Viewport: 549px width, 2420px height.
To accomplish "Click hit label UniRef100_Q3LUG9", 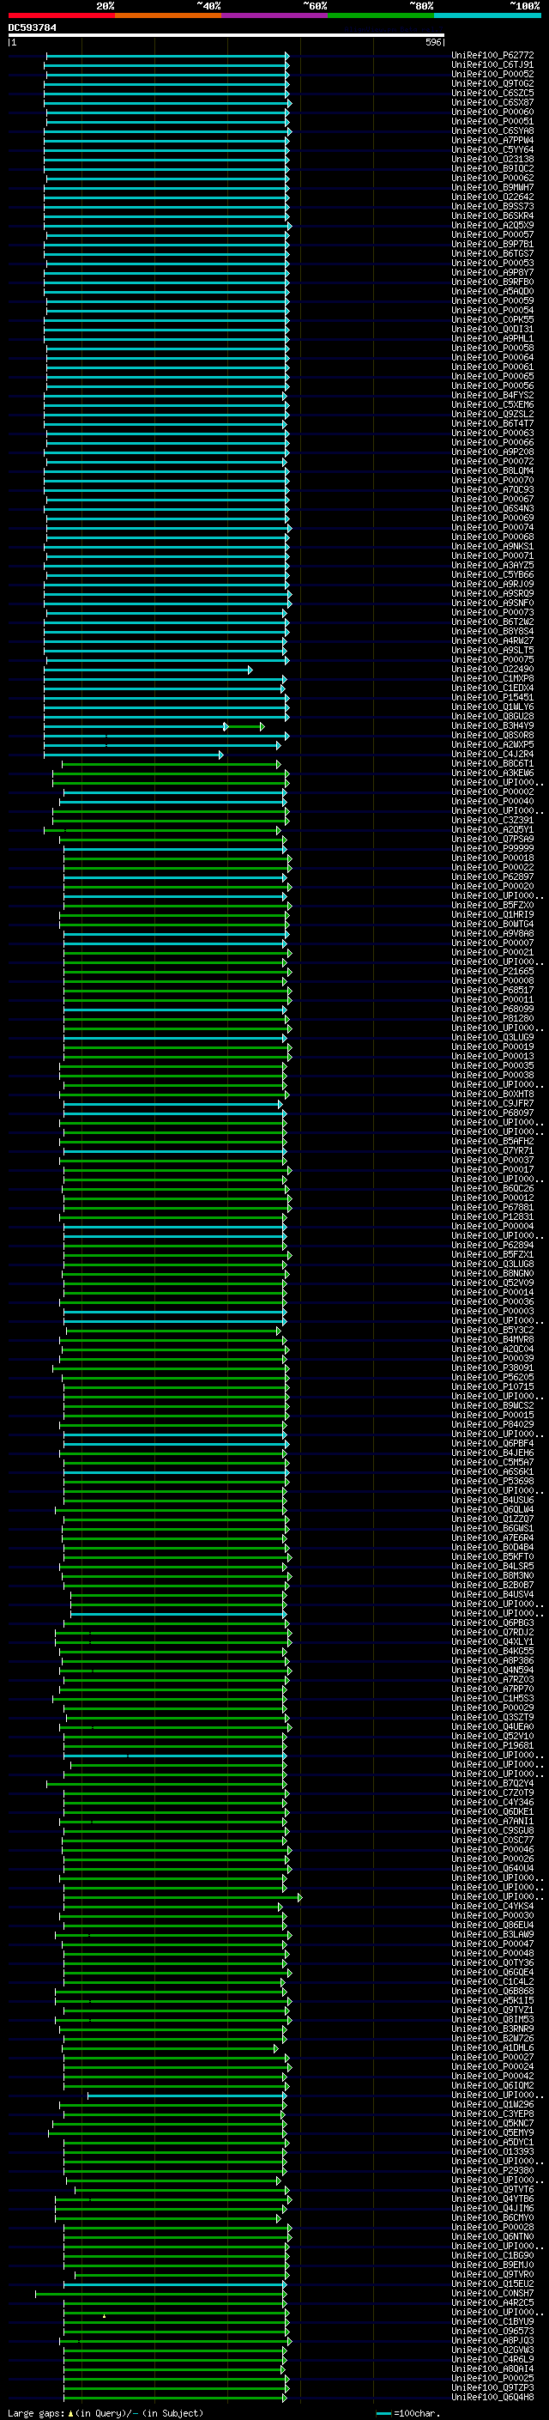I will (492, 1037).
